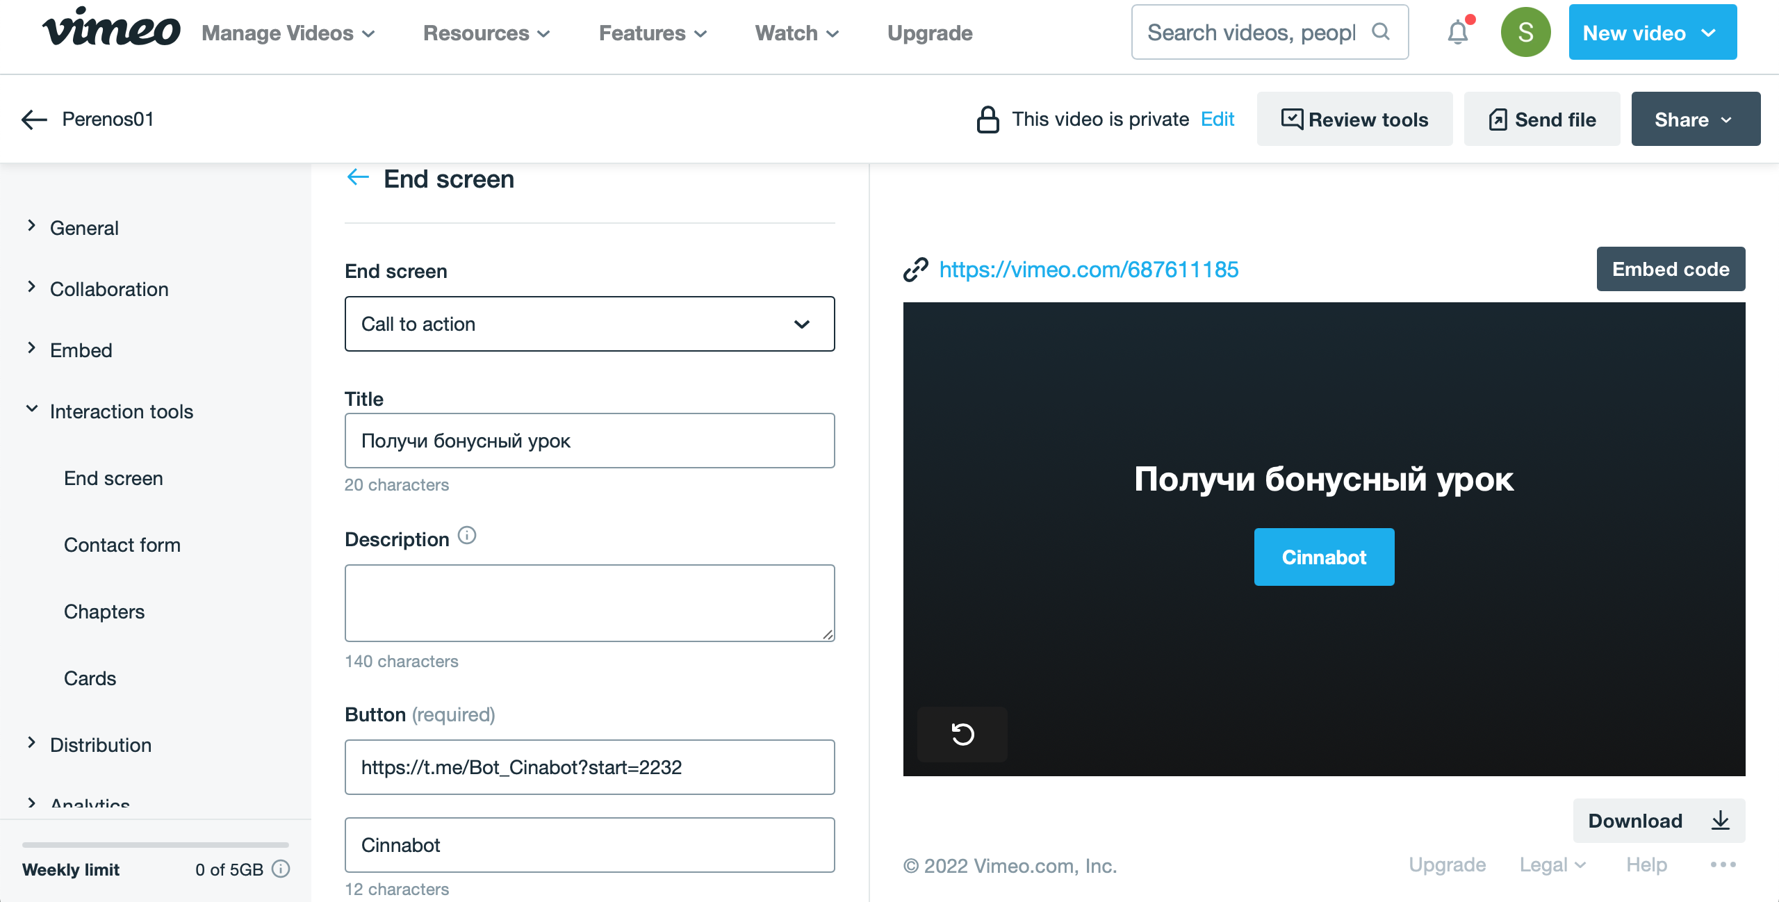Click the Embed code button
The width and height of the screenshot is (1779, 902).
pos(1670,270)
